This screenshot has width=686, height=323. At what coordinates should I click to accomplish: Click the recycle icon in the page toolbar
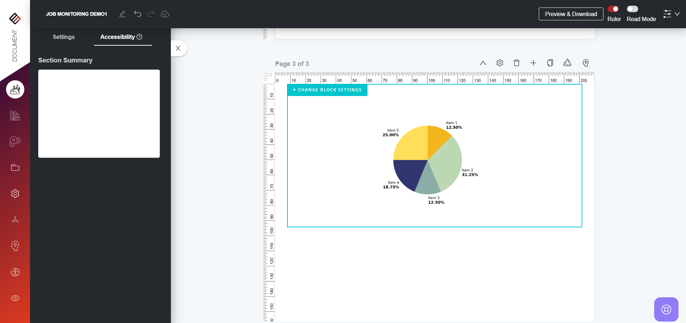pyautogui.click(x=567, y=63)
